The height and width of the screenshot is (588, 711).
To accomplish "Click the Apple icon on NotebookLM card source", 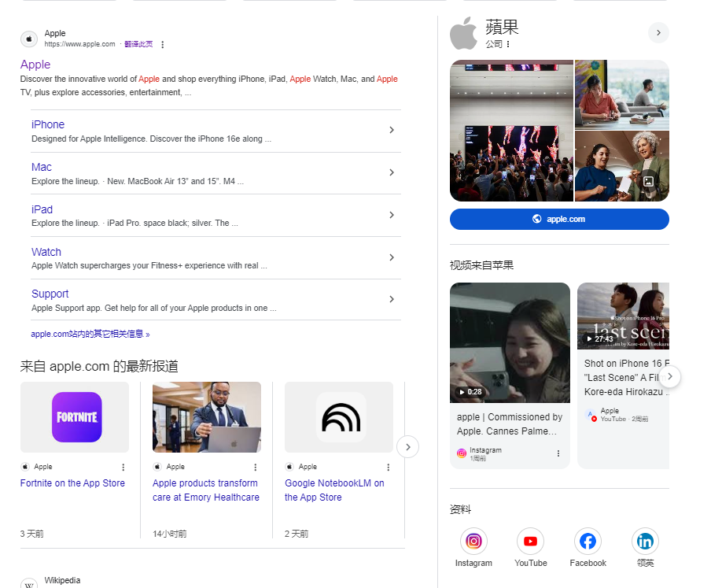I will click(x=289, y=467).
